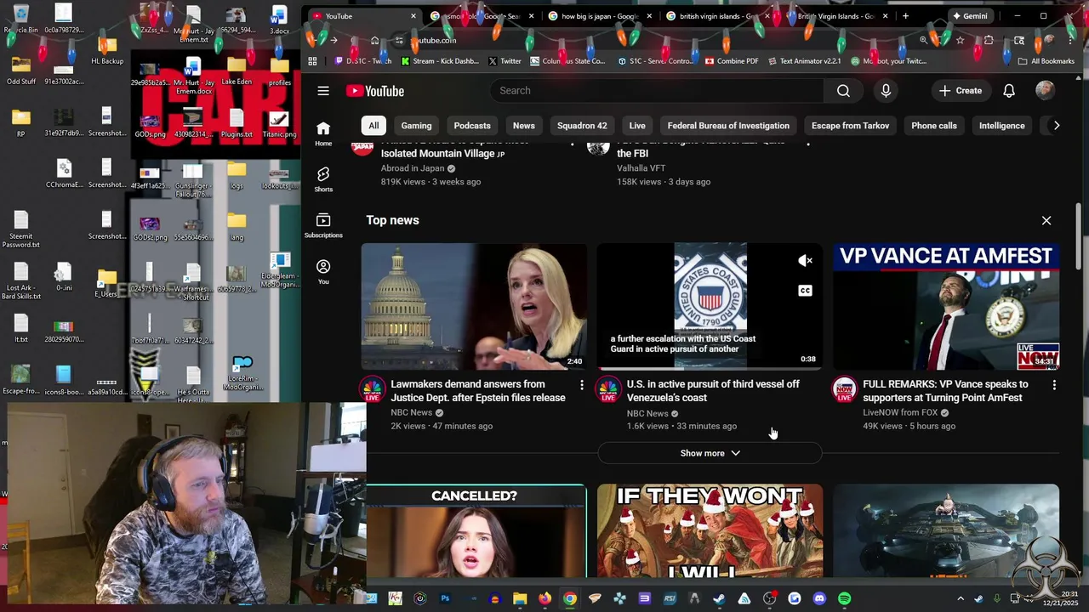Open the Twitter bookmark
Image resolution: width=1089 pixels, height=612 pixels.
(x=505, y=61)
